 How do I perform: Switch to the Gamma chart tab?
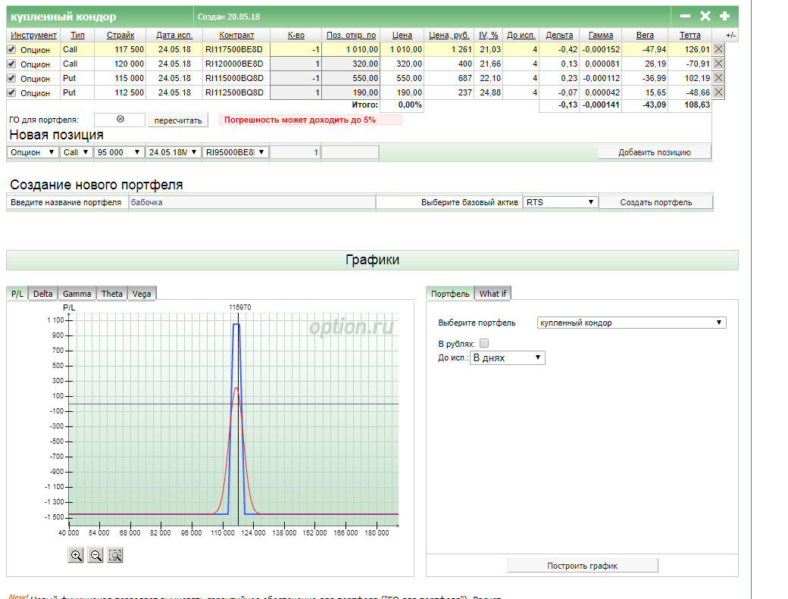point(77,294)
